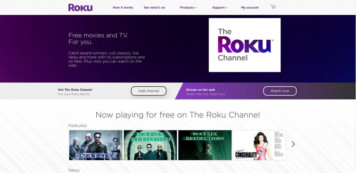Click the Stream on the web text
This screenshot has height=173, width=356.
pyautogui.click(x=201, y=90)
